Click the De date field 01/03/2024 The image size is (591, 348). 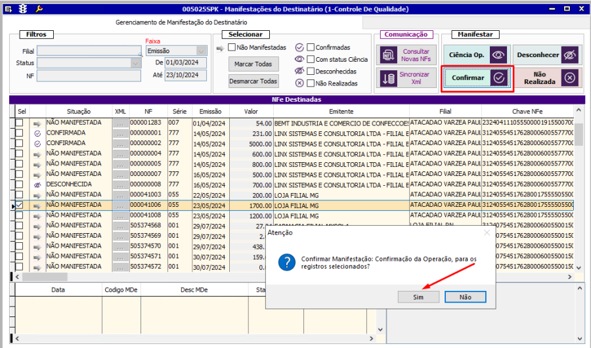coord(186,63)
